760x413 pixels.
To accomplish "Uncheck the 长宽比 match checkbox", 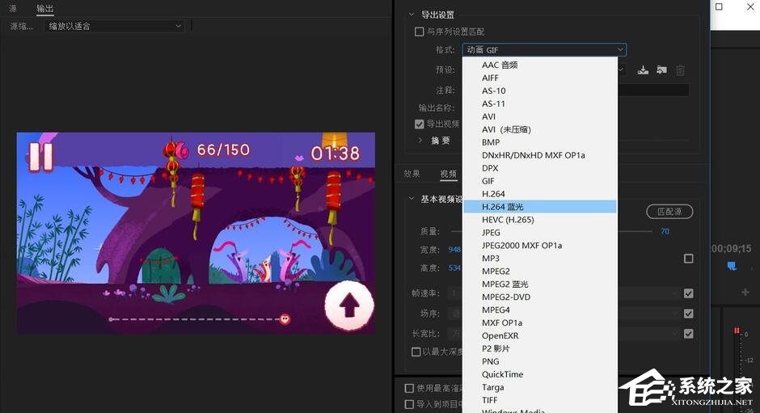I will tap(688, 334).
